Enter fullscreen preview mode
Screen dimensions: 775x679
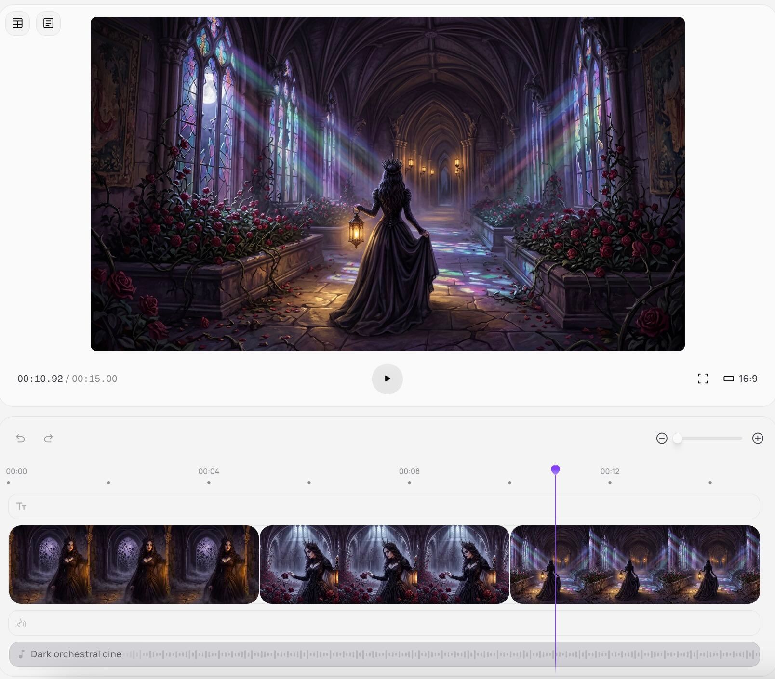coord(703,379)
